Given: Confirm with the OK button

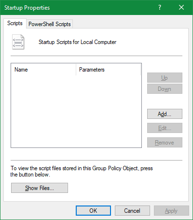Looking at the screenshot, I should [x=93, y=210].
